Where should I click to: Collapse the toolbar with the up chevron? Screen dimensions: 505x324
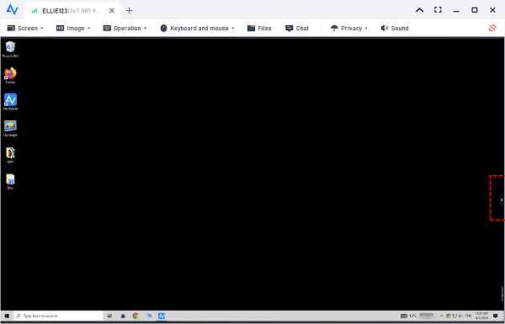419,10
